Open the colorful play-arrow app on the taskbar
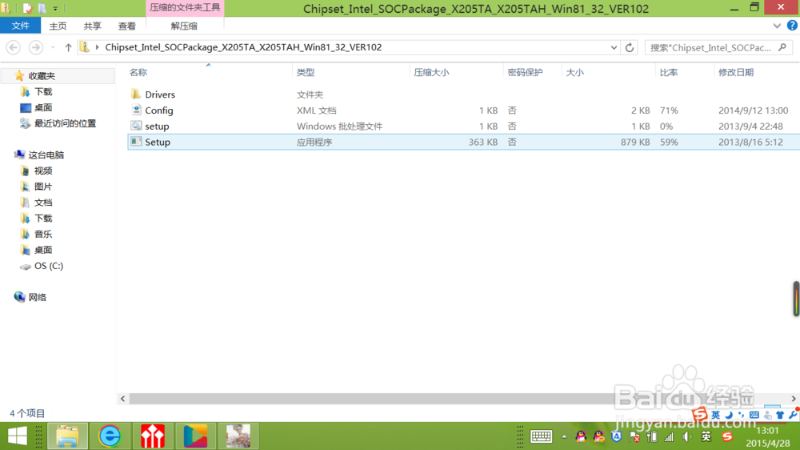 click(x=195, y=436)
